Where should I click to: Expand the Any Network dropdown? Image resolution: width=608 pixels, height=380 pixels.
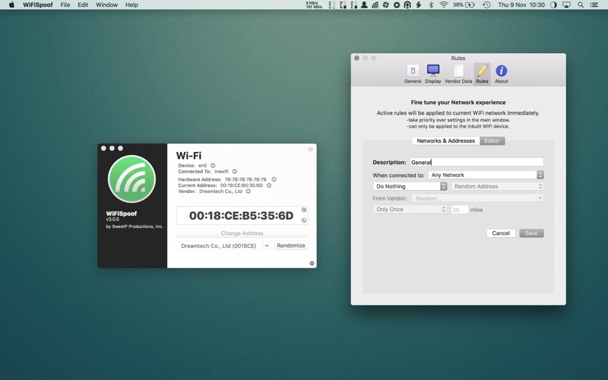pyautogui.click(x=486, y=175)
